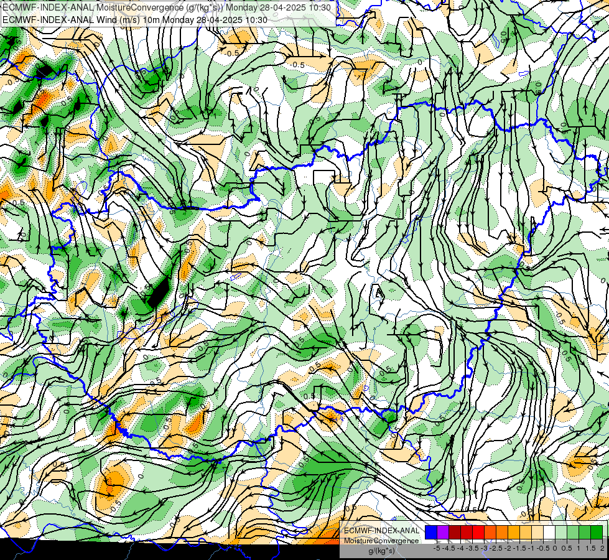
Task: Click the '-3' tick label on legend scale
Action: tap(484, 548)
